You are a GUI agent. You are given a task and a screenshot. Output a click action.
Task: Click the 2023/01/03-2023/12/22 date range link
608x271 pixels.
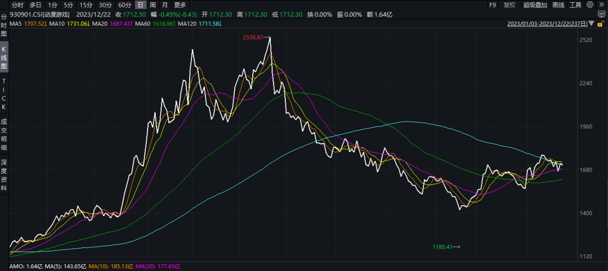pyautogui.click(x=547, y=24)
